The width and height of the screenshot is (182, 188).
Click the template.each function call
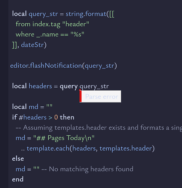click(x=48, y=149)
